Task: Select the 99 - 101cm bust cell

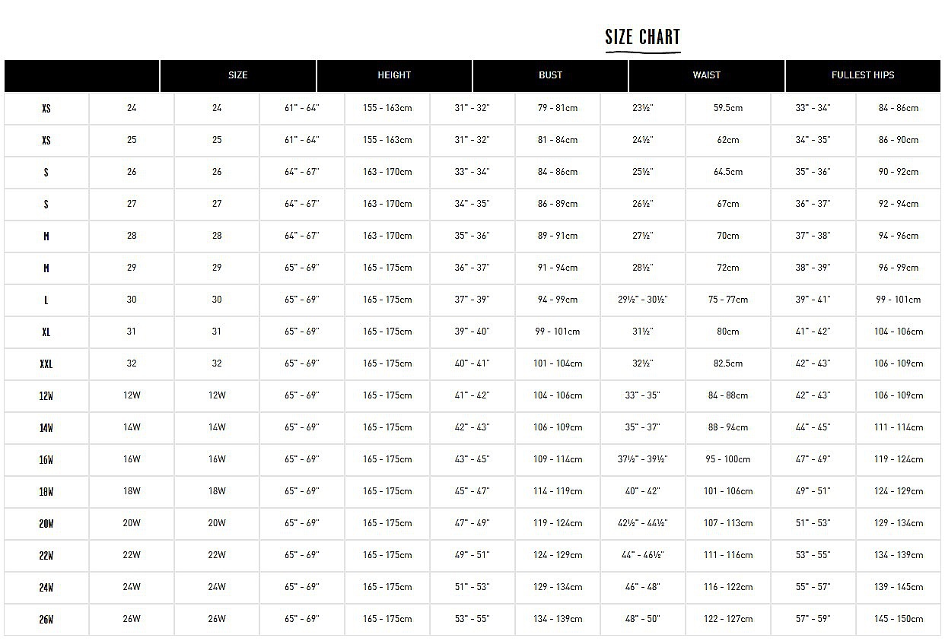Action: coord(558,332)
